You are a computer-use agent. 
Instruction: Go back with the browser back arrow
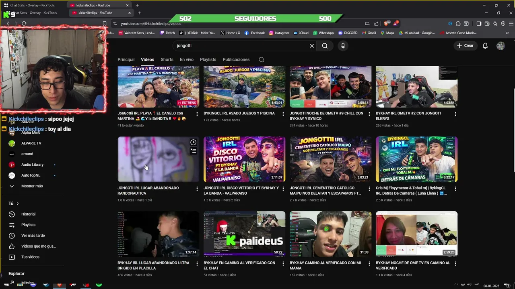click(8, 24)
